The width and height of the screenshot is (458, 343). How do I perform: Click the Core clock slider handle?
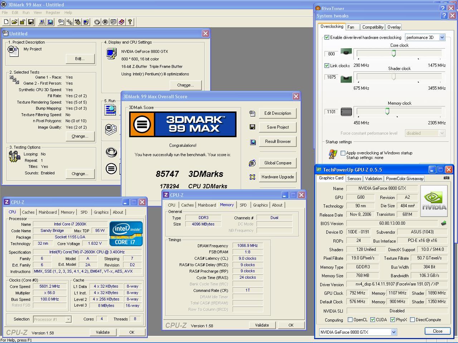click(x=394, y=54)
